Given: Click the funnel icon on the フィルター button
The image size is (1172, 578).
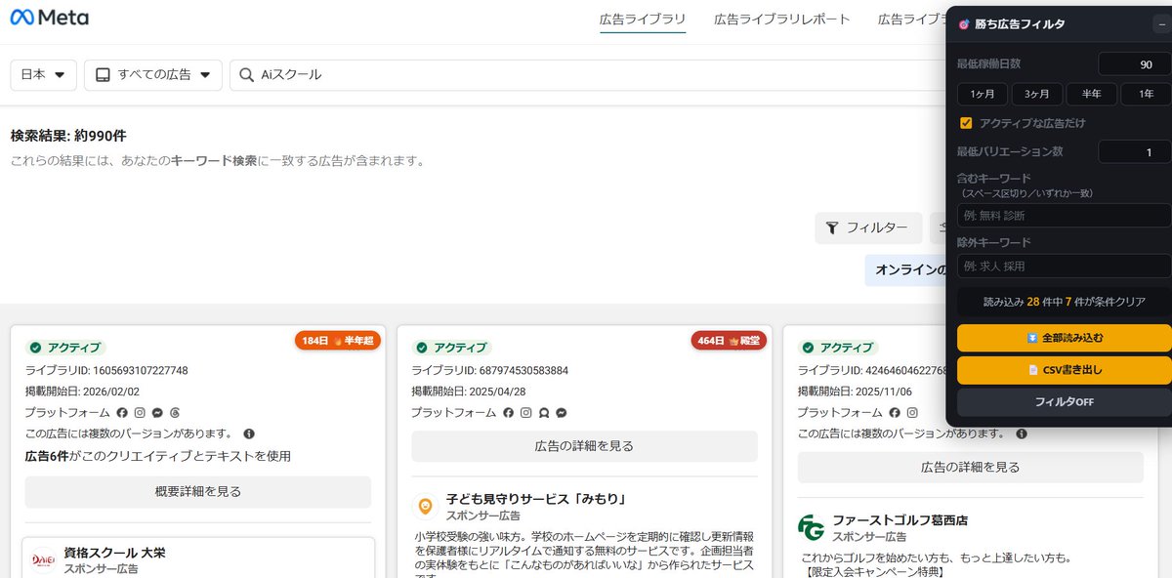Looking at the screenshot, I should click(832, 228).
